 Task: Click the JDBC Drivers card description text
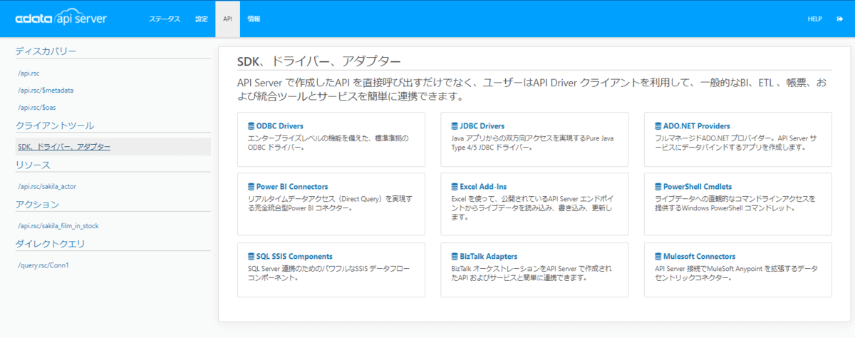532,143
